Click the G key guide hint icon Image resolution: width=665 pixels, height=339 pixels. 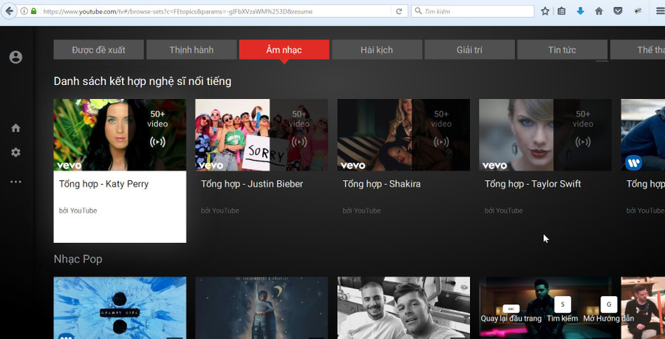click(609, 304)
